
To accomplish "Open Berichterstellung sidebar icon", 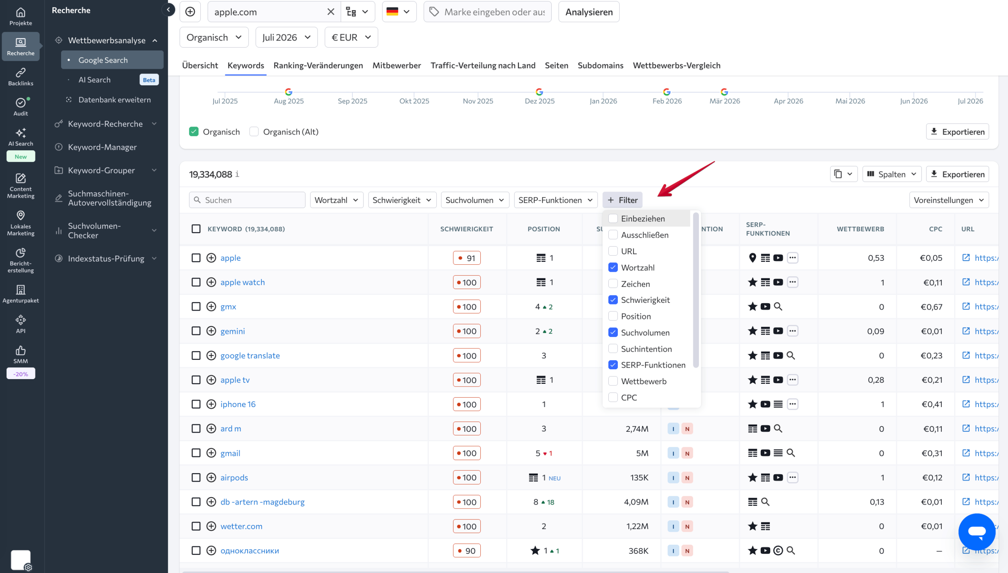I will tap(20, 260).
